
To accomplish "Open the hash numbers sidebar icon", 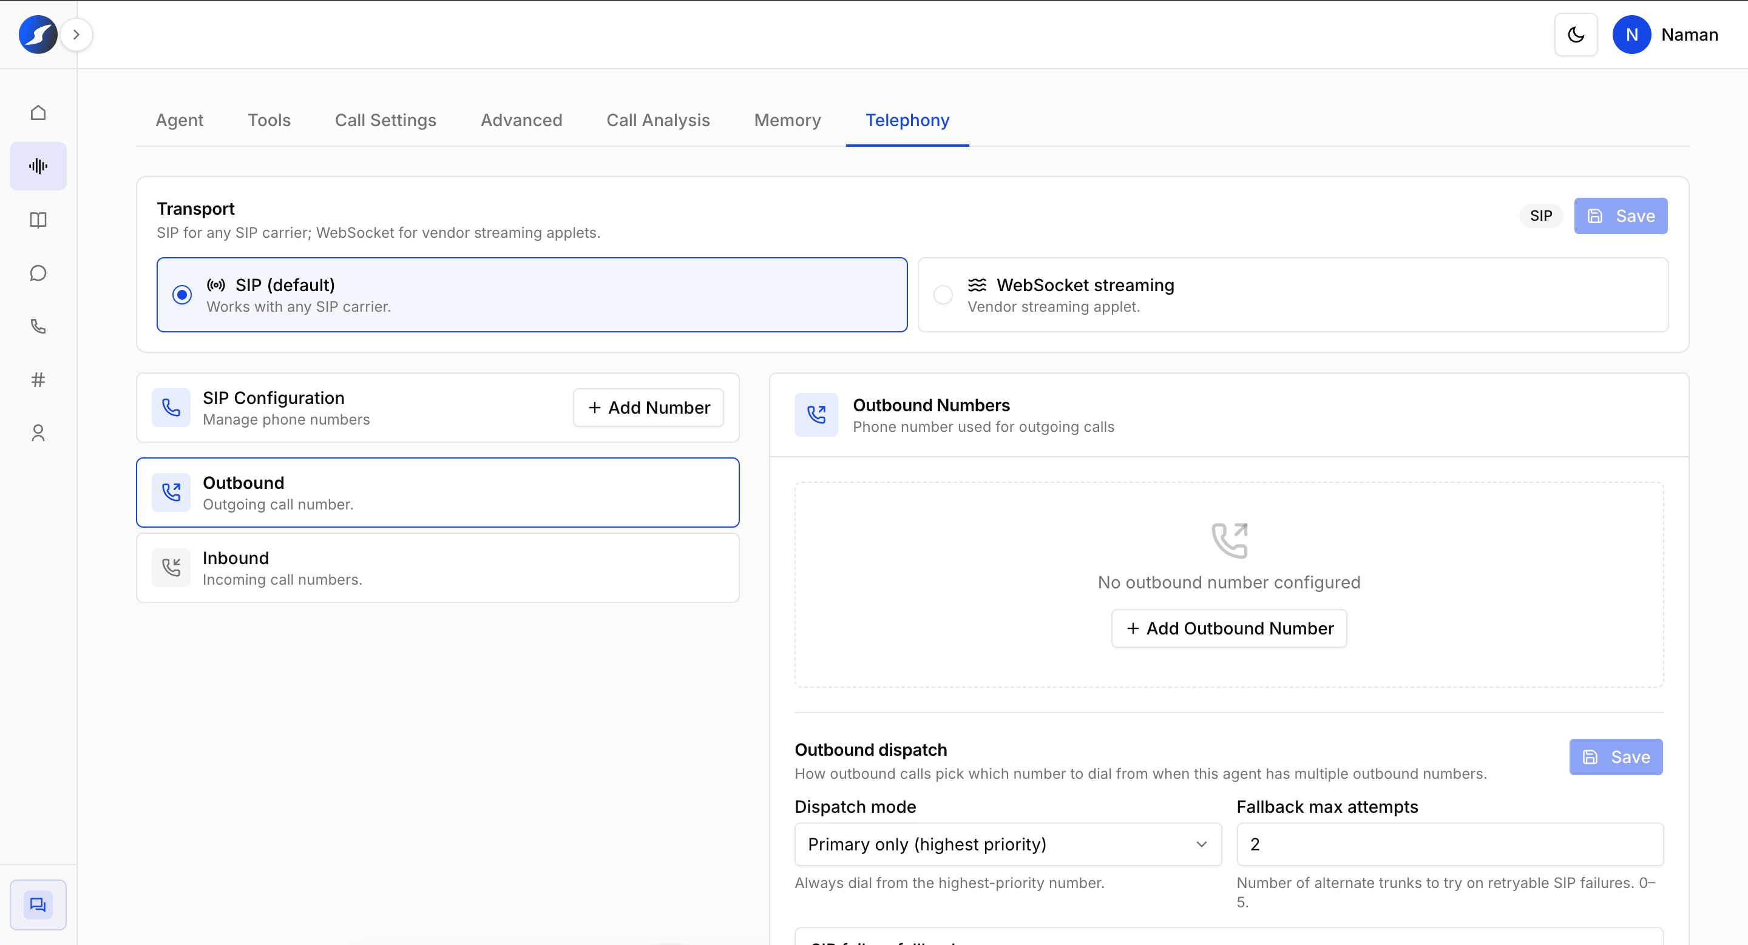I will pyautogui.click(x=38, y=380).
